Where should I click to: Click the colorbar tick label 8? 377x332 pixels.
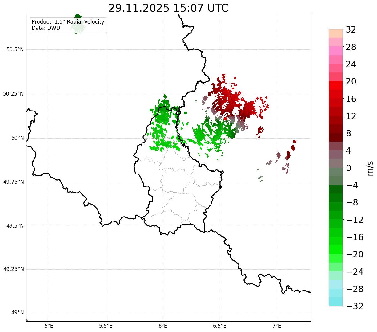coord(348,133)
